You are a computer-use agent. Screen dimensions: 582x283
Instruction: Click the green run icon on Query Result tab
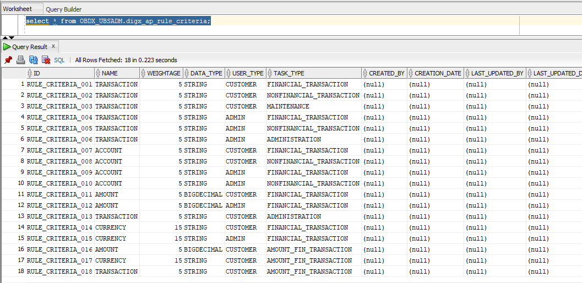pos(7,47)
